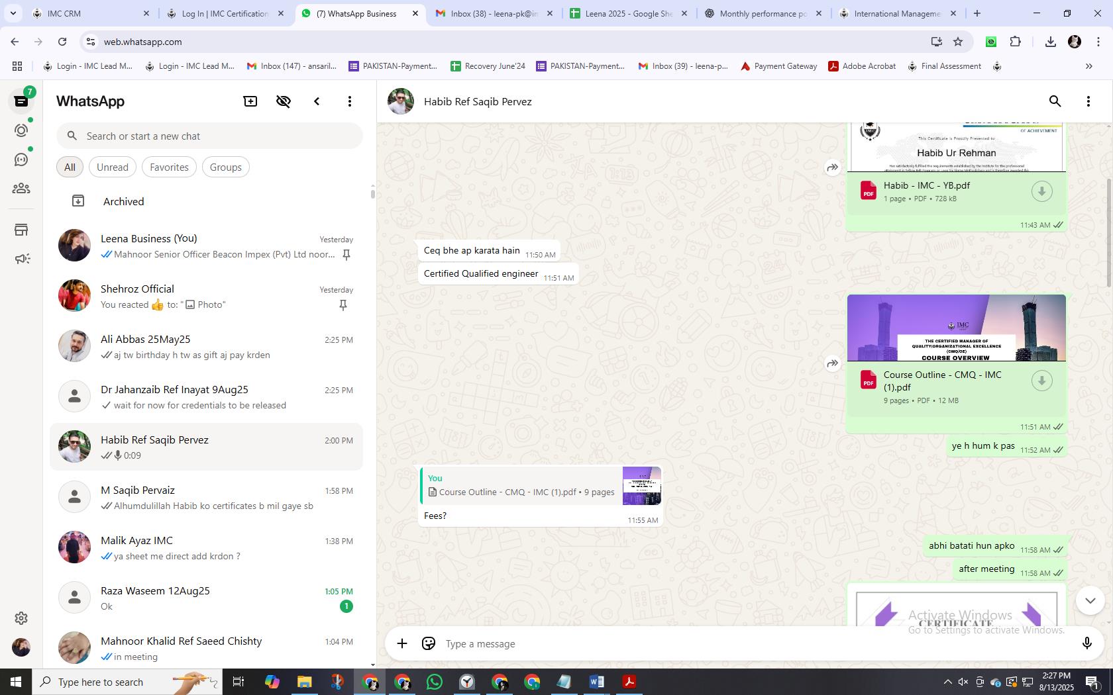Collapse the chat list with the back chevron
Viewport: 1113px width, 695px height.
317,101
